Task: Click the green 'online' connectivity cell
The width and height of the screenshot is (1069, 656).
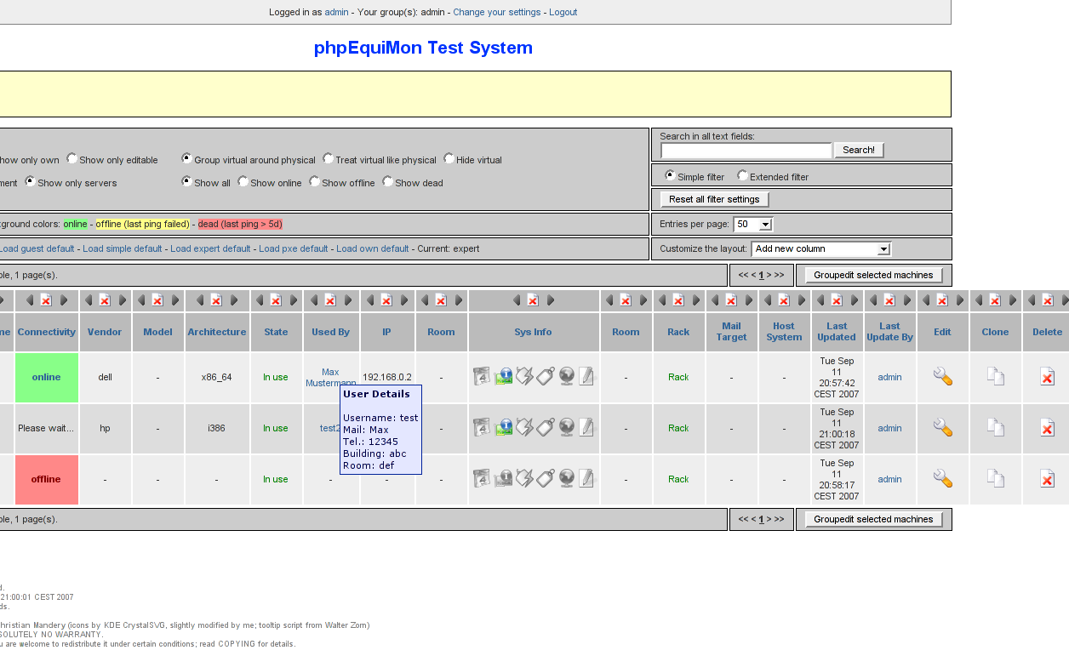Action: [46, 378]
